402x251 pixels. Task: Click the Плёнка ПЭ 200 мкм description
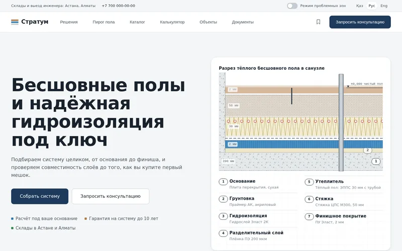[x=248, y=239]
